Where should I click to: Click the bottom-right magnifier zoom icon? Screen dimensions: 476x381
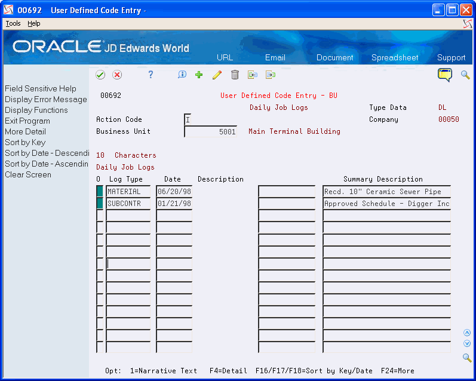point(467,358)
